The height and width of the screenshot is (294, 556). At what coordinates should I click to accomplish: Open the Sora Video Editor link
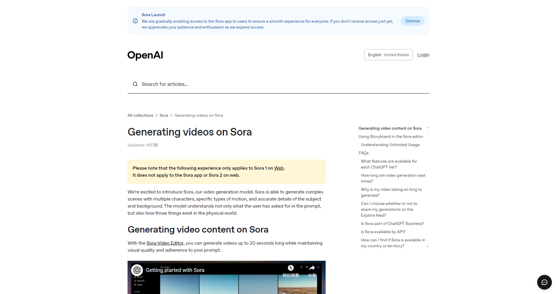coord(165,243)
